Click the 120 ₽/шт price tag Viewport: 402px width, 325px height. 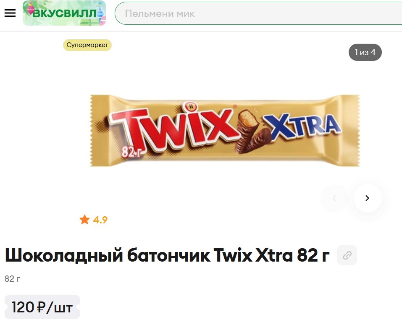click(x=42, y=307)
